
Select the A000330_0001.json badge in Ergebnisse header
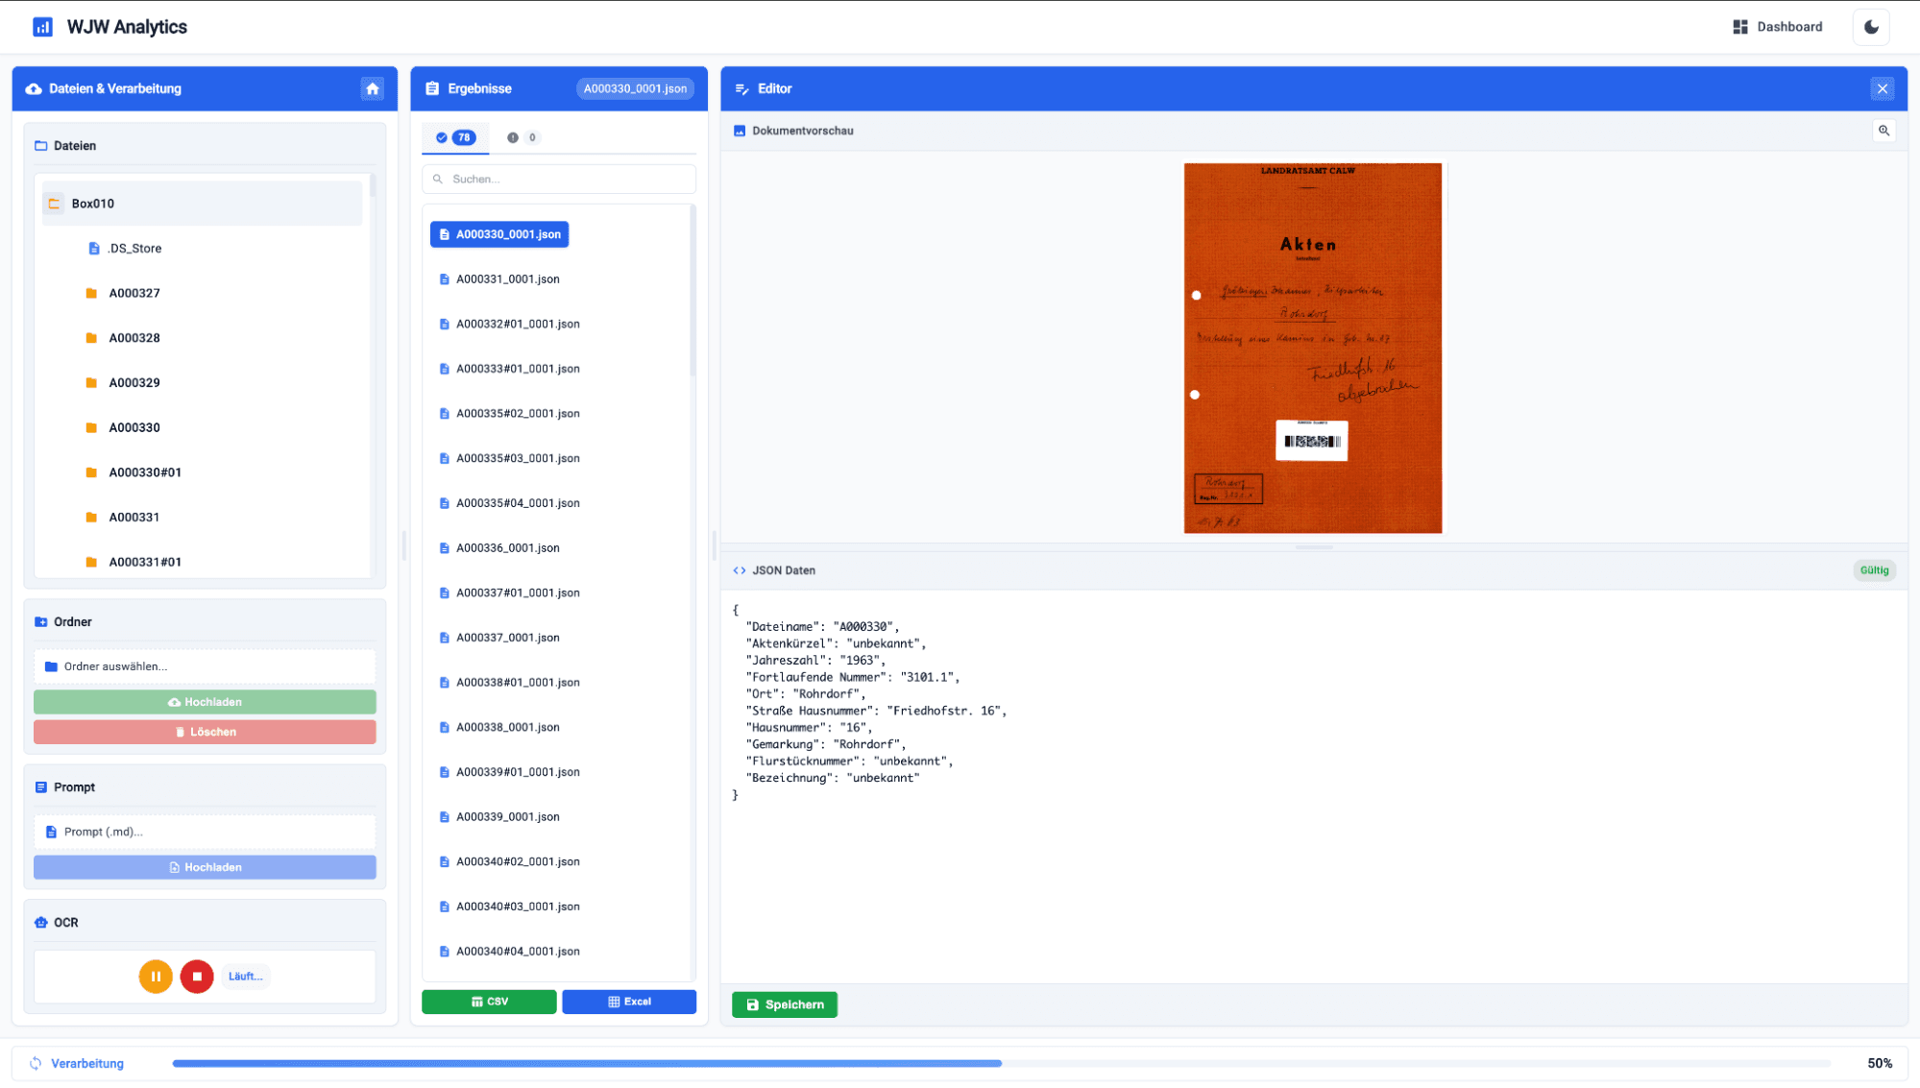(635, 88)
